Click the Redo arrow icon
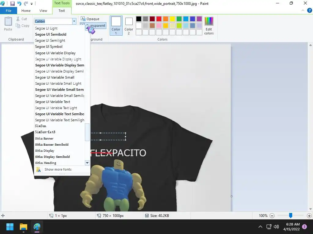The height and width of the screenshot is (234, 313). point(26,4)
